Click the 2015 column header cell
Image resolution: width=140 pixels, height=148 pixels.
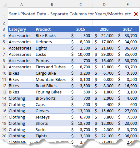pyautogui.click(x=81, y=29)
